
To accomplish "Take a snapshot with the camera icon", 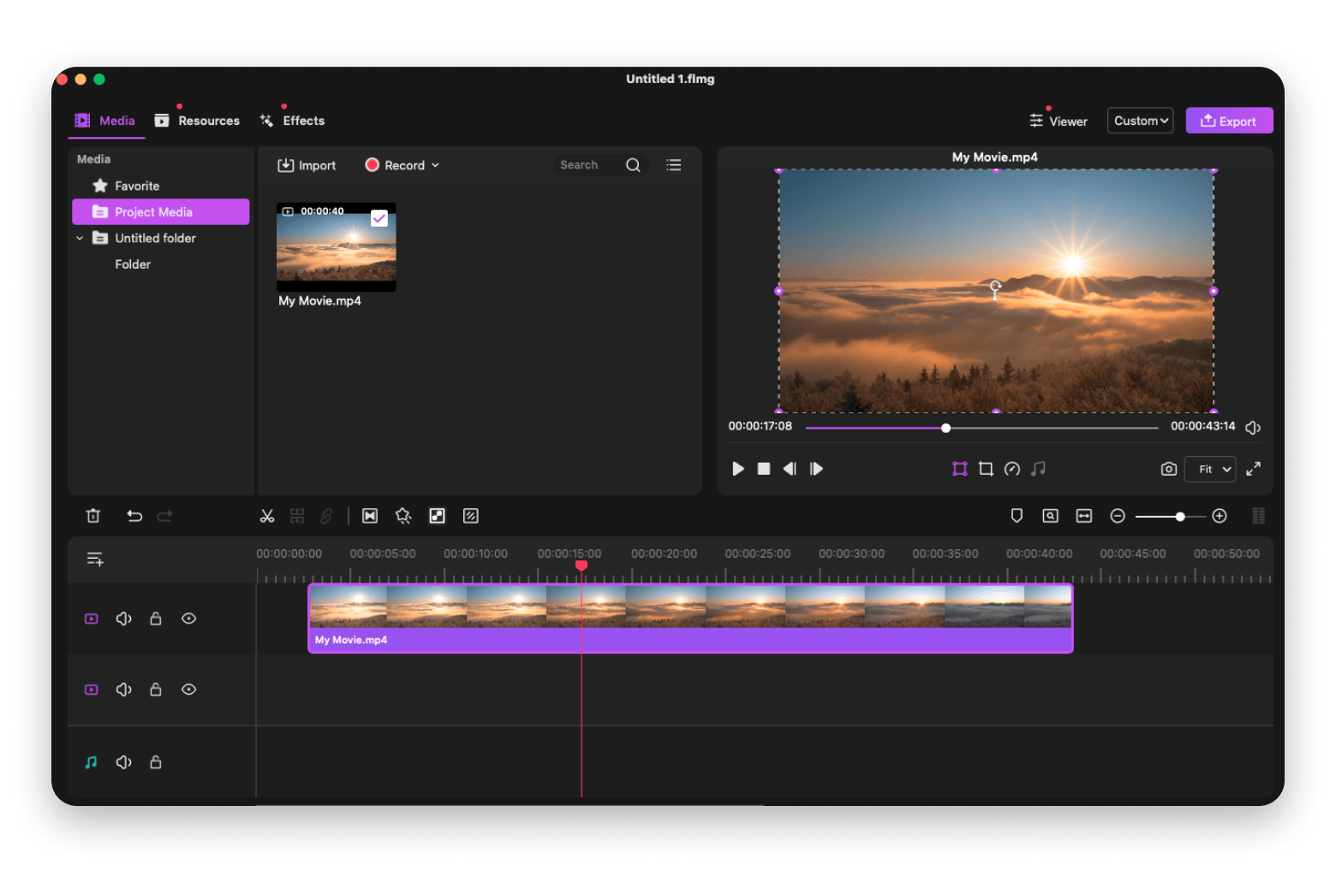I will click(x=1168, y=469).
